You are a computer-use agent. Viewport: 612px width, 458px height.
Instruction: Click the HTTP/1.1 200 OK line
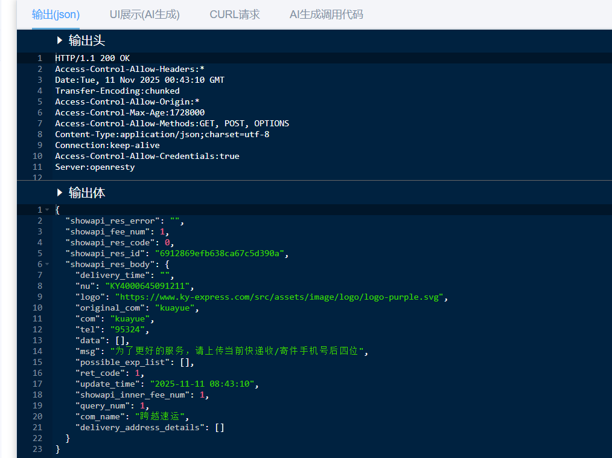92,58
